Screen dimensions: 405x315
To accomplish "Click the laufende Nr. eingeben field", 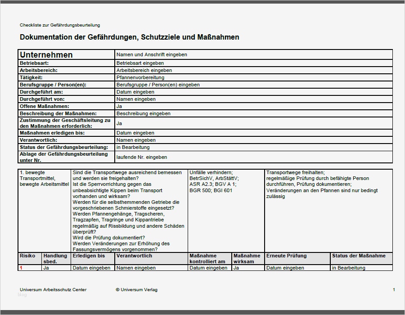I will click(x=144, y=157).
